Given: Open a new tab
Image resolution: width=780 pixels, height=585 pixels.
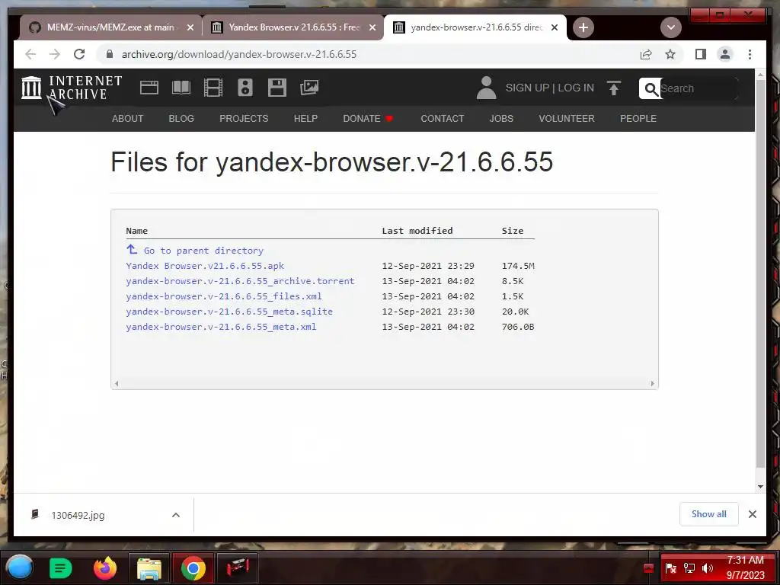Looking at the screenshot, I should pos(583,27).
